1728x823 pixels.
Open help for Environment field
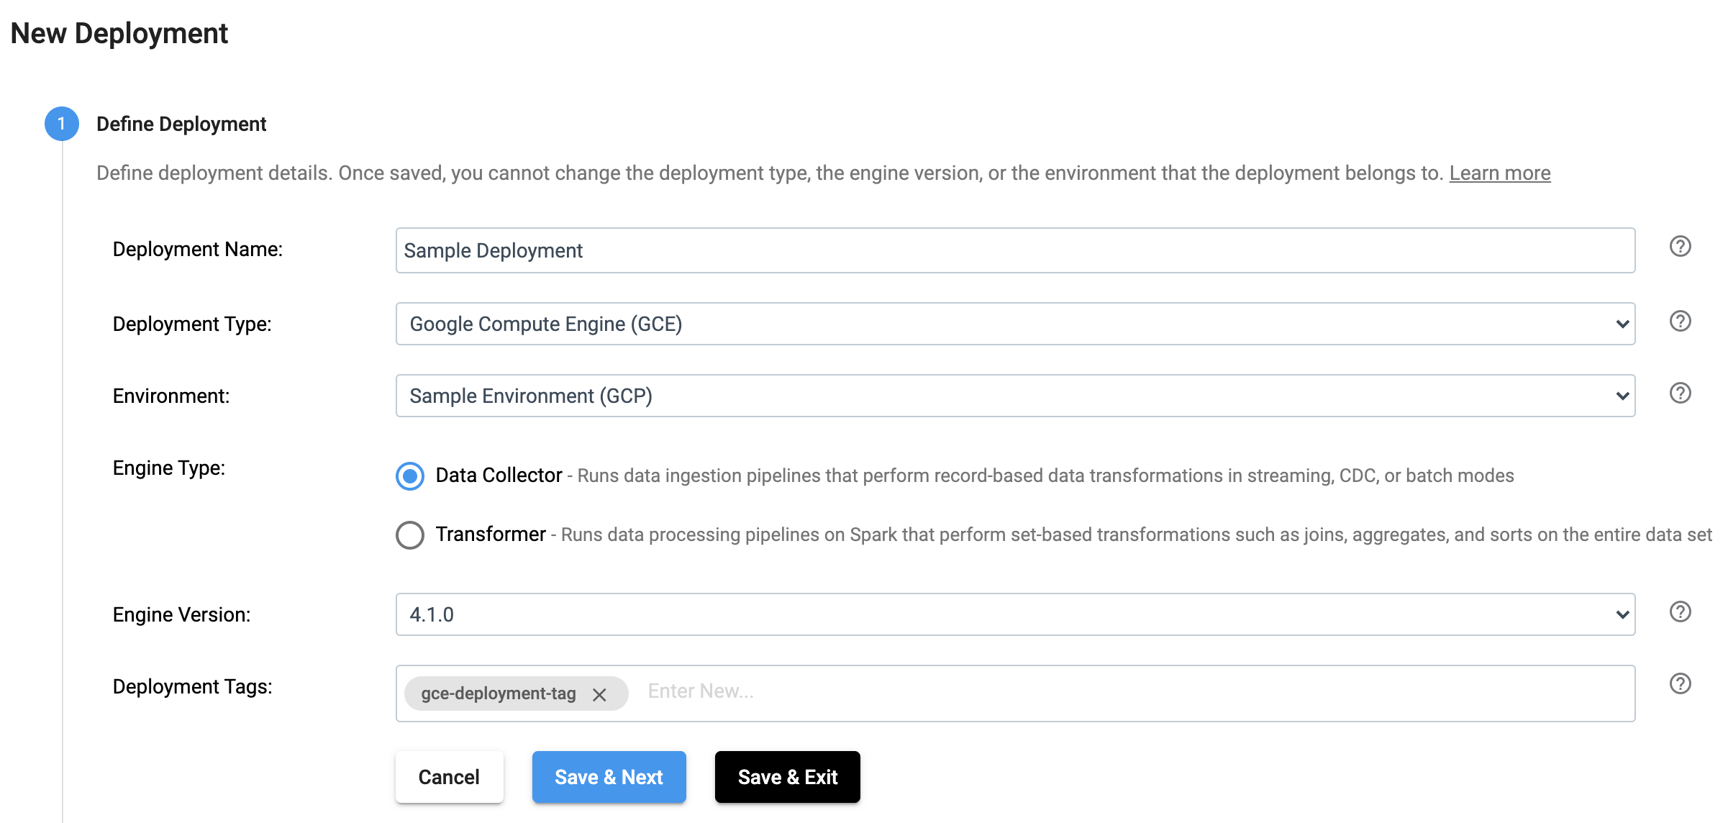[1681, 394]
